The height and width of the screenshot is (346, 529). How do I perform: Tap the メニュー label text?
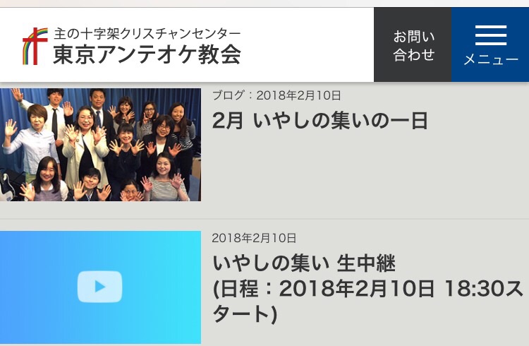click(x=491, y=59)
